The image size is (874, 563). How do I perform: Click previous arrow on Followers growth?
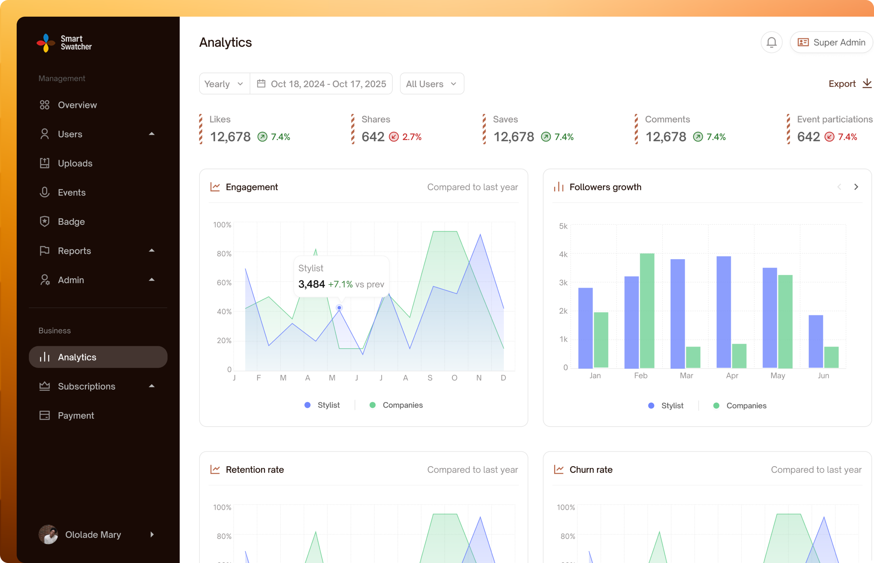839,187
